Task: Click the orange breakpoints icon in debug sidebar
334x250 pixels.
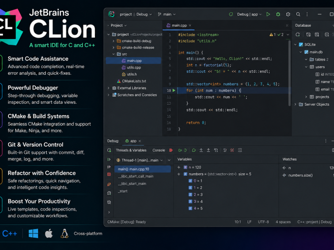Action: click(x=109, y=184)
